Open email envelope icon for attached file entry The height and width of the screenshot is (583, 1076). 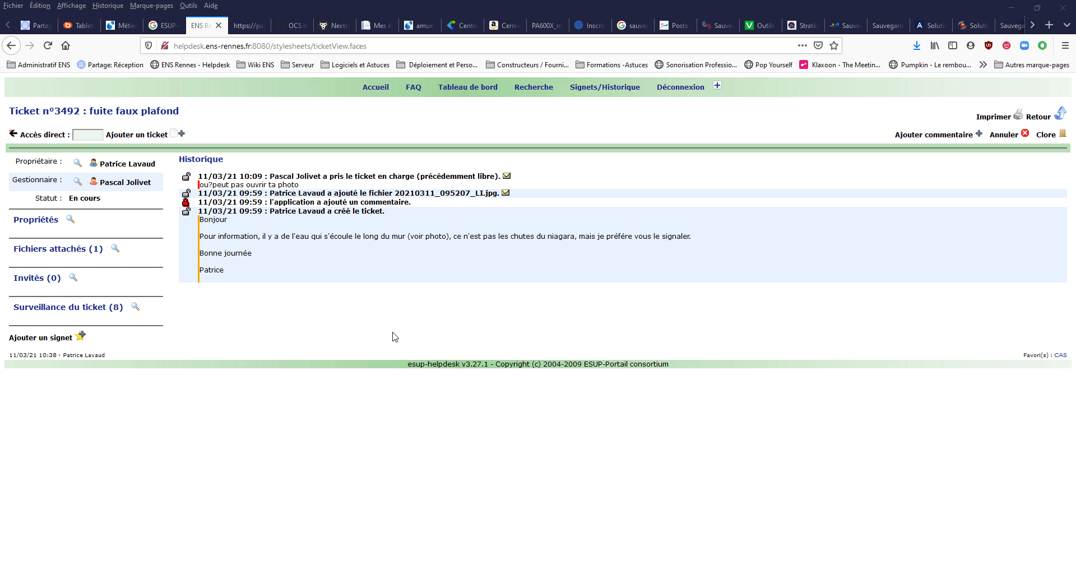pyautogui.click(x=505, y=193)
